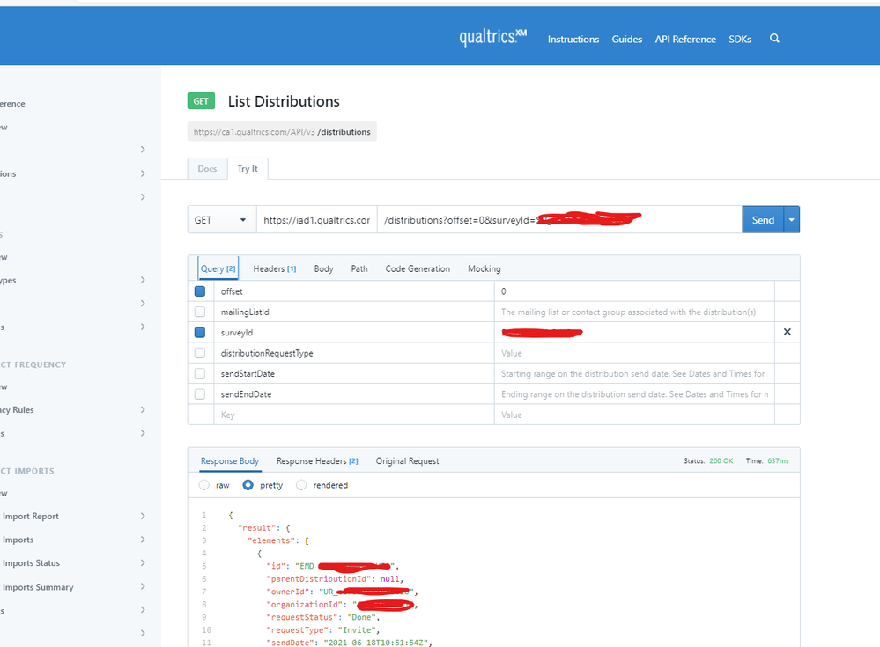Enable the mailingListId parameter checkbox

tap(200, 312)
